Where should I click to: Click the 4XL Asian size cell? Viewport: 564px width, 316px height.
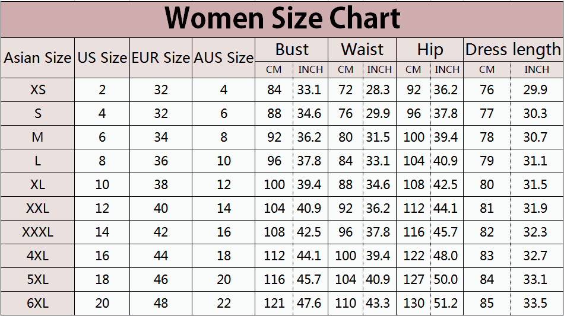pos(37,256)
